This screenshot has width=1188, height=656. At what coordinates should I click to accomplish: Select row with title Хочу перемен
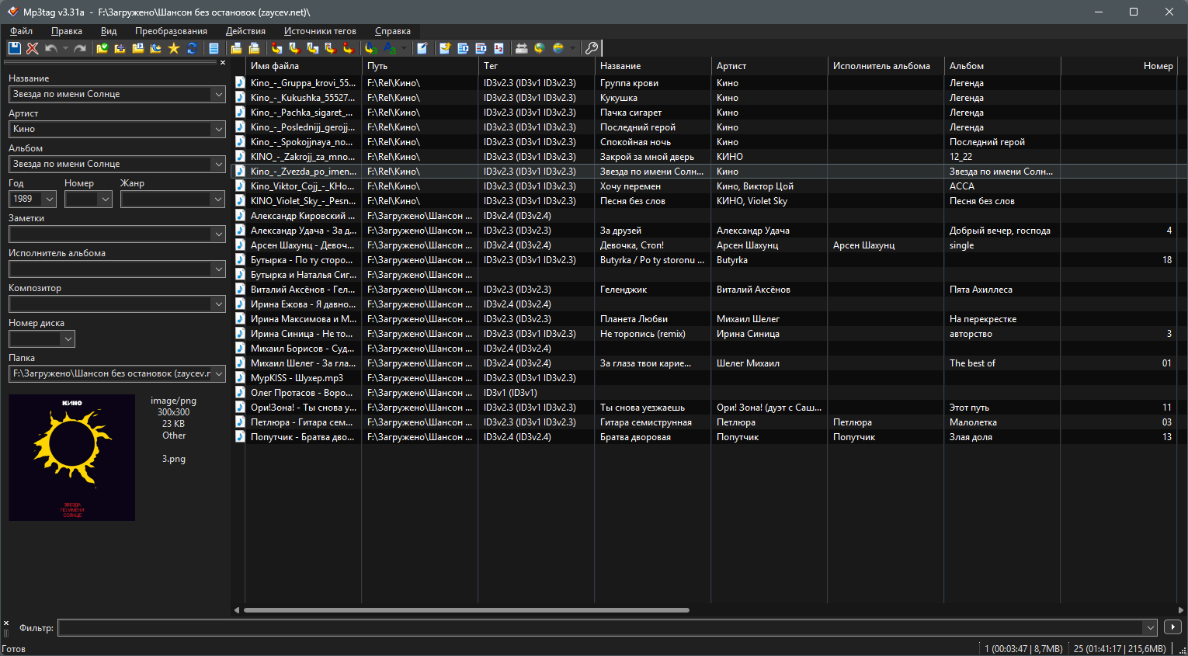pos(630,186)
